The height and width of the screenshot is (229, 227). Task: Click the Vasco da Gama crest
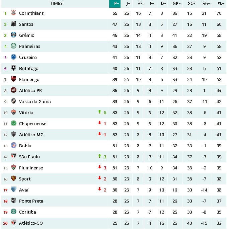(x=14, y=101)
